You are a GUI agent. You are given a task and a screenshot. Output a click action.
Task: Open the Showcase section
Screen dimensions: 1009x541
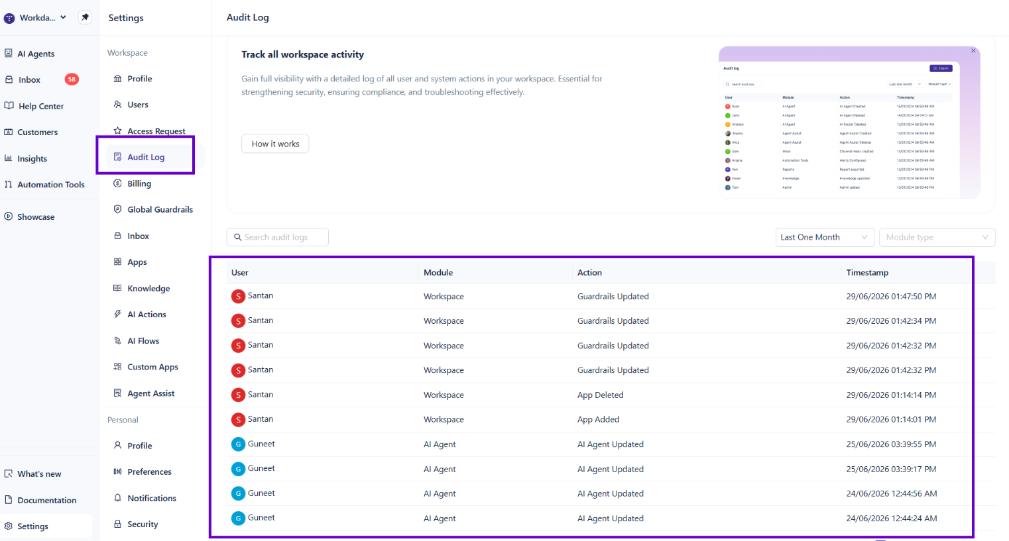click(x=29, y=217)
